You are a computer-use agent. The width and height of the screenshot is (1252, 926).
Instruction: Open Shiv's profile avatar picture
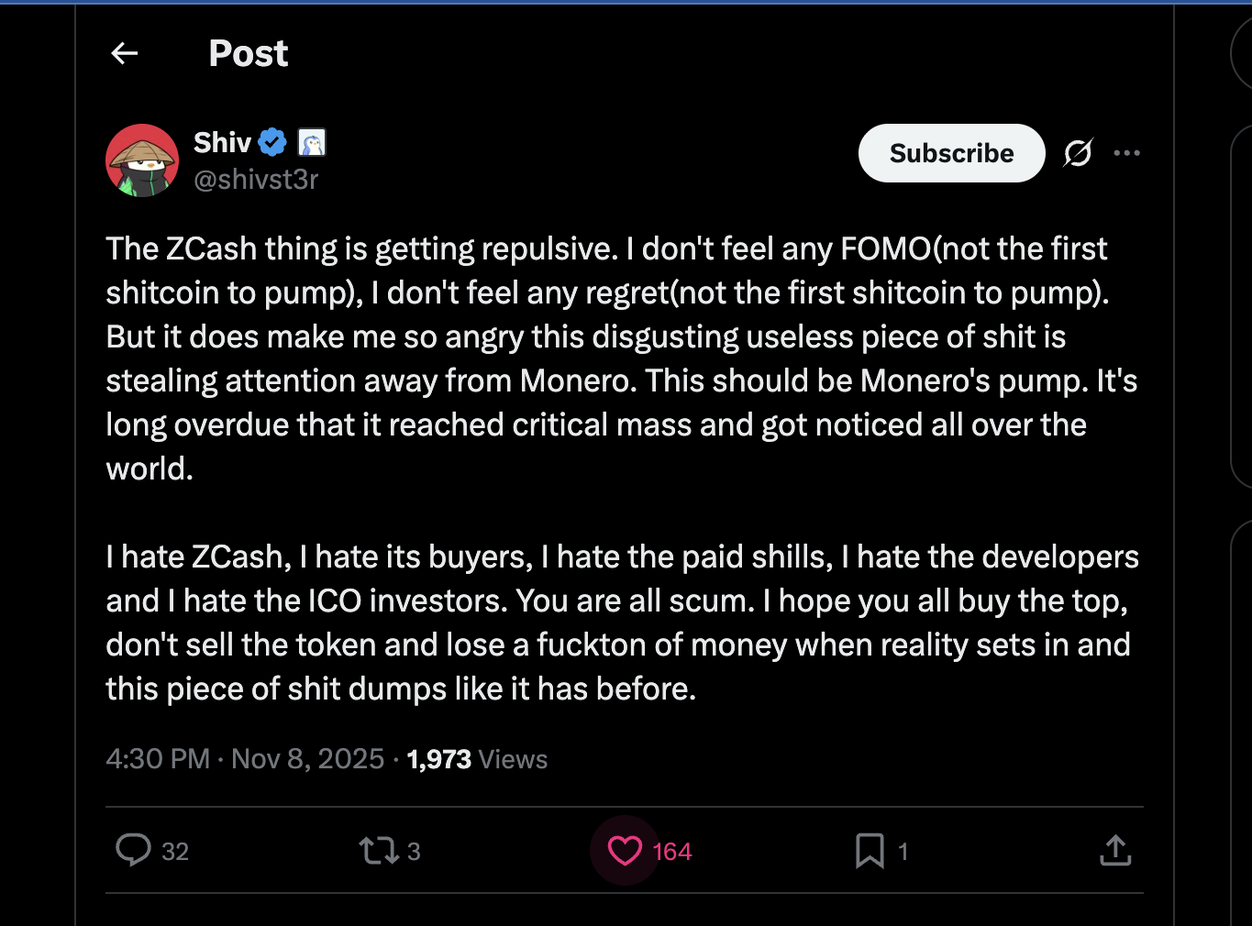tap(142, 160)
